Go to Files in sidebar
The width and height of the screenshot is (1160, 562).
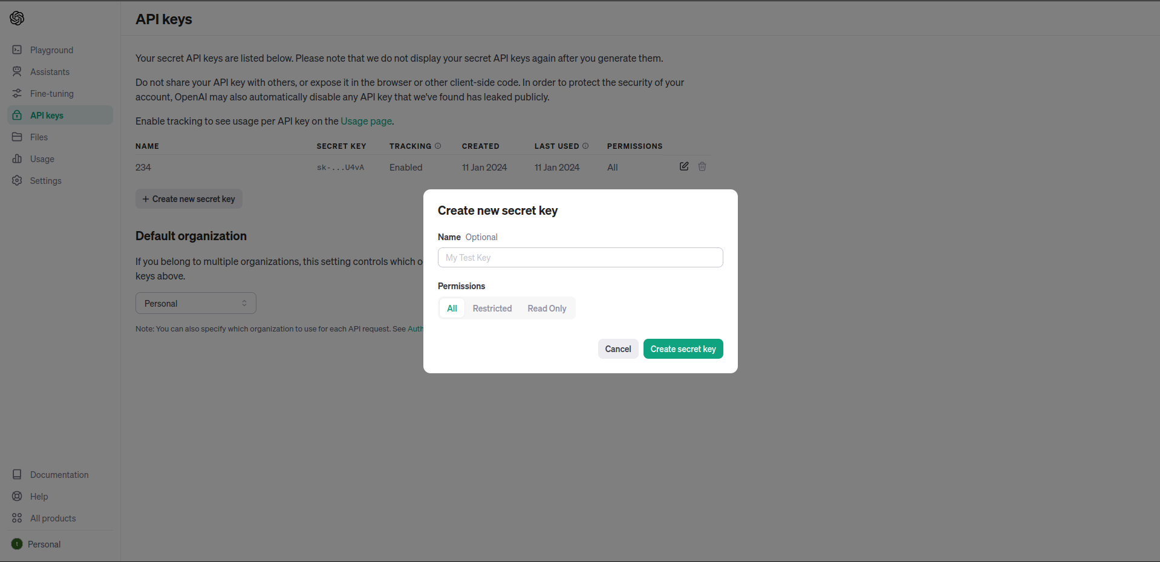39,137
